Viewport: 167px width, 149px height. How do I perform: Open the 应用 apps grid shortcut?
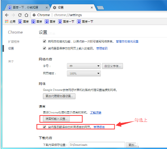[10, 22]
